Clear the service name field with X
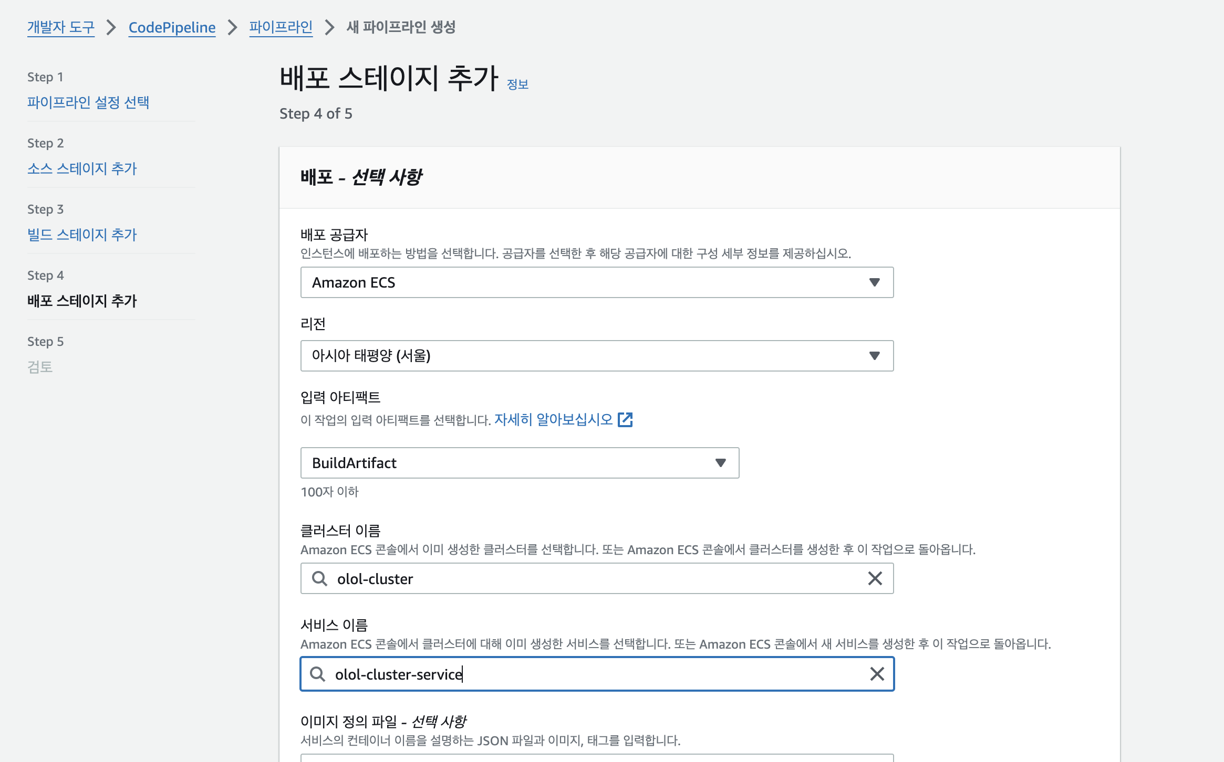The width and height of the screenshot is (1224, 762). pyautogui.click(x=877, y=674)
